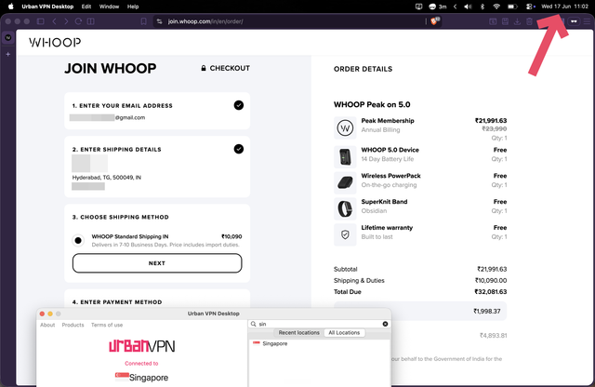This screenshot has width=595, height=387.
Task: Open the Edit menu
Action: (86, 7)
